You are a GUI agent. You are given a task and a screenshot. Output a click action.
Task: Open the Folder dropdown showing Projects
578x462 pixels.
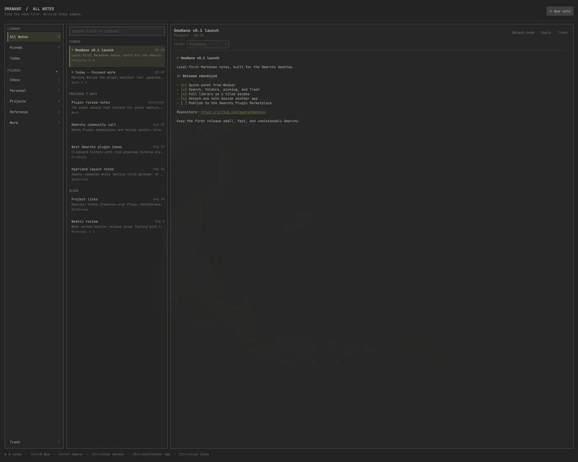tap(208, 44)
